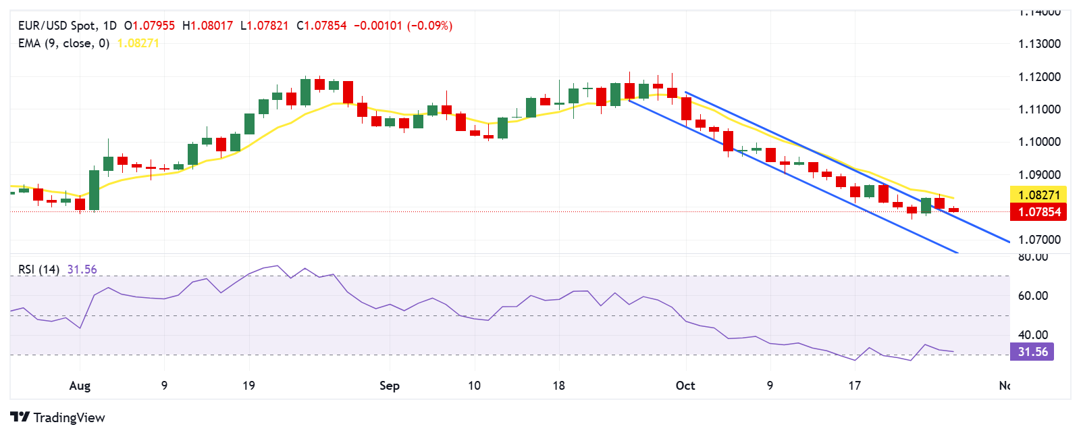Select the EMA (9, close, 0) indicator legend

tap(63, 43)
